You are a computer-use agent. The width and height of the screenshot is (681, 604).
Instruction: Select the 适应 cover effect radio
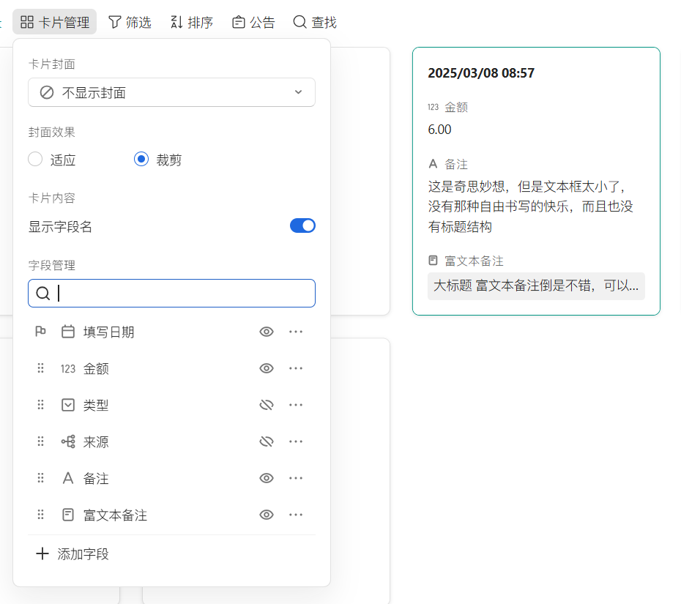[35, 159]
